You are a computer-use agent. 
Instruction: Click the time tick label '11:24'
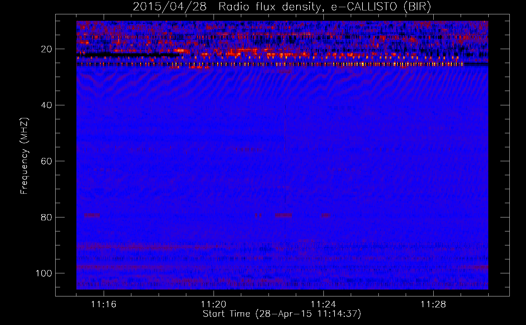point(323,305)
